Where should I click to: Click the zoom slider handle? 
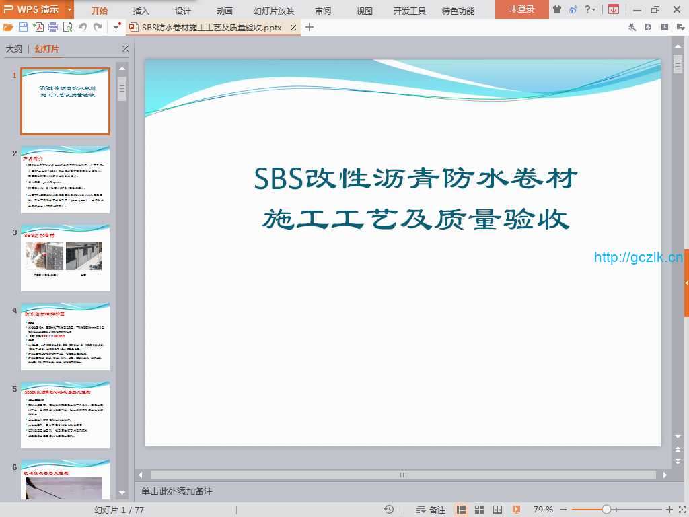606,510
